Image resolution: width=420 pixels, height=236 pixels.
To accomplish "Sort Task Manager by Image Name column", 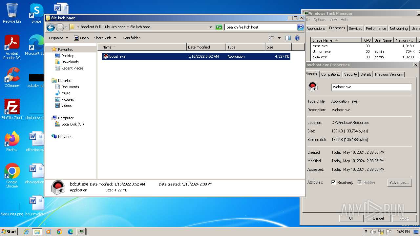I will [x=336, y=40].
